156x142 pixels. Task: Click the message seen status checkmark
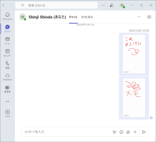(151, 118)
